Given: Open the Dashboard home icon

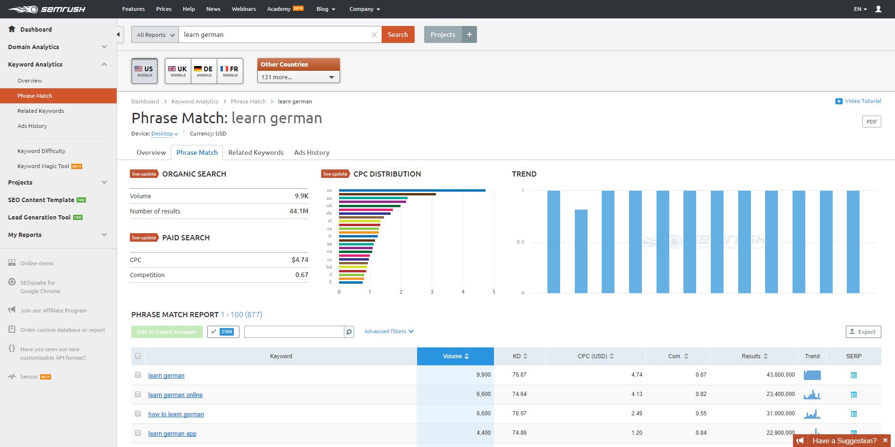Looking at the screenshot, I should [12, 29].
